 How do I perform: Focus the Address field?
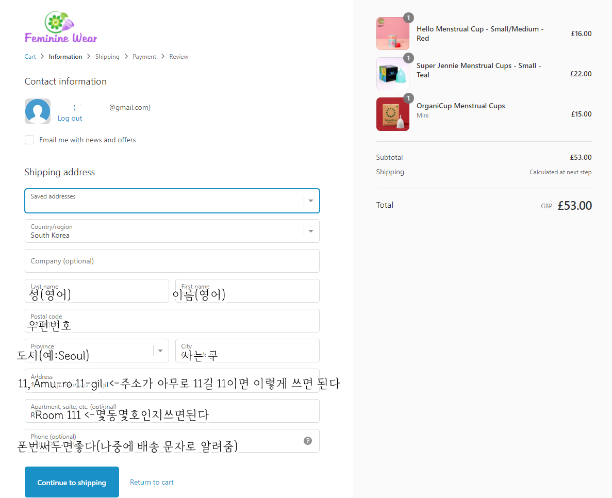point(172,380)
